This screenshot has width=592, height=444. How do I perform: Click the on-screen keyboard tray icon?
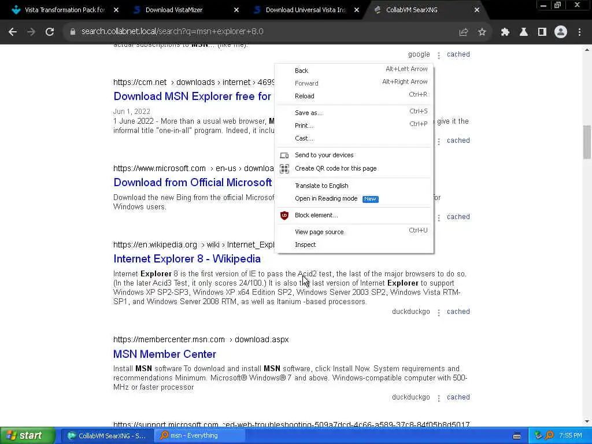tap(517, 436)
